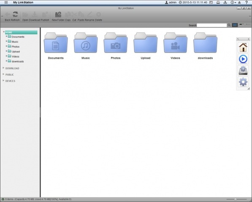Expand the DEVICES section
The height and width of the screenshot is (202, 252).
point(3,80)
